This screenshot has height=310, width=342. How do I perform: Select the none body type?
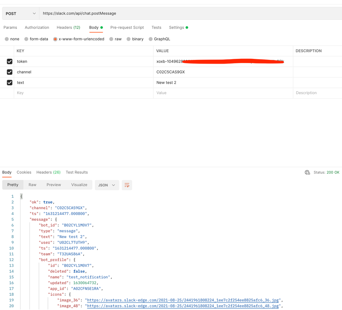tap(7, 39)
